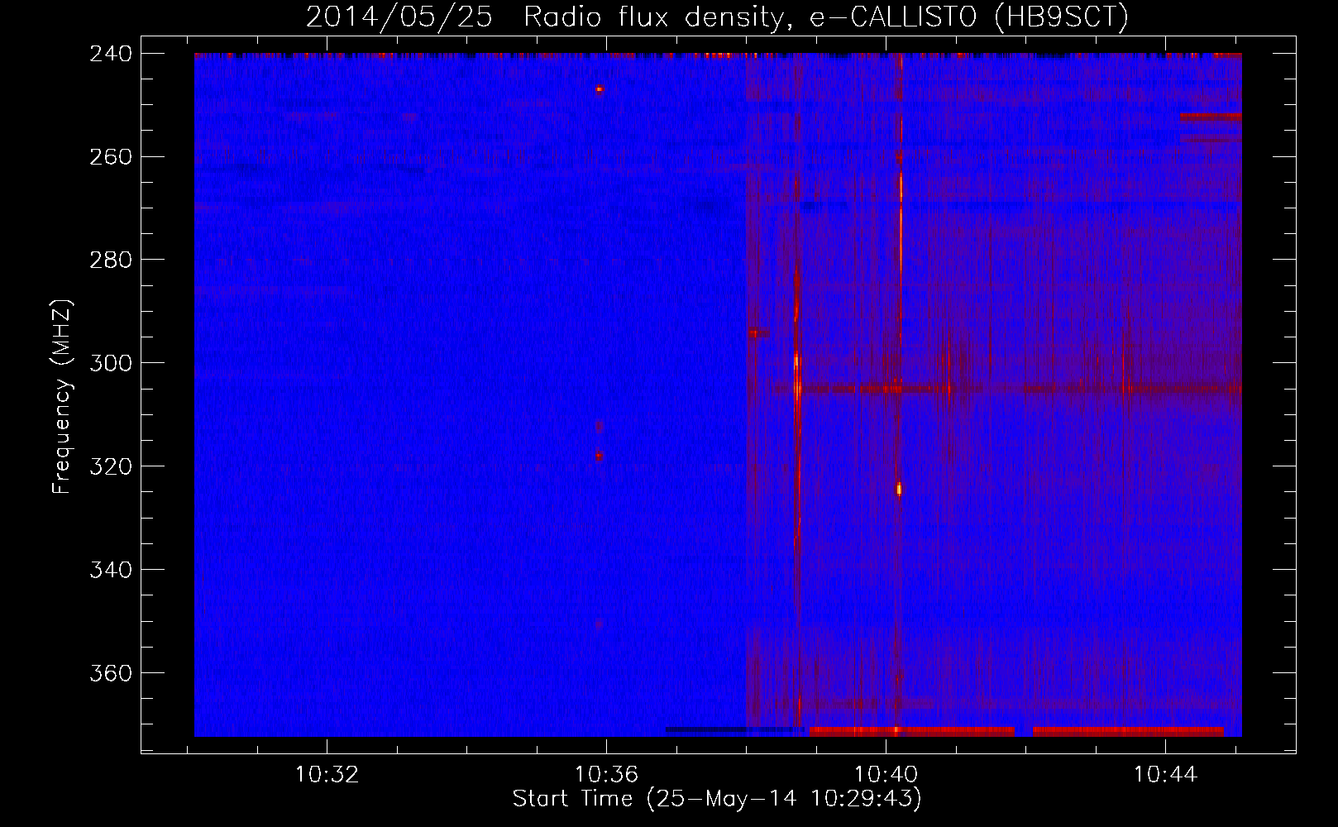Click the 10:36 time tick label
The height and width of the screenshot is (827, 1338).
coord(606,775)
